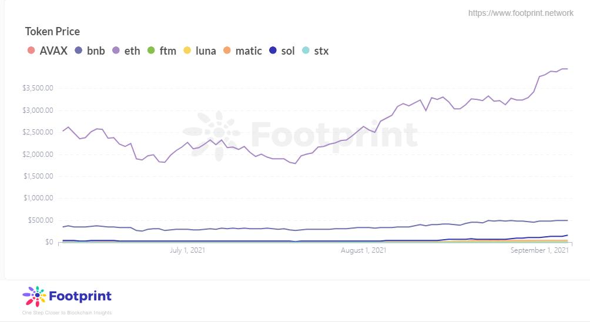This screenshot has height=322, width=590.
Task: Click the Footprint brand name text
Action: 81,296
